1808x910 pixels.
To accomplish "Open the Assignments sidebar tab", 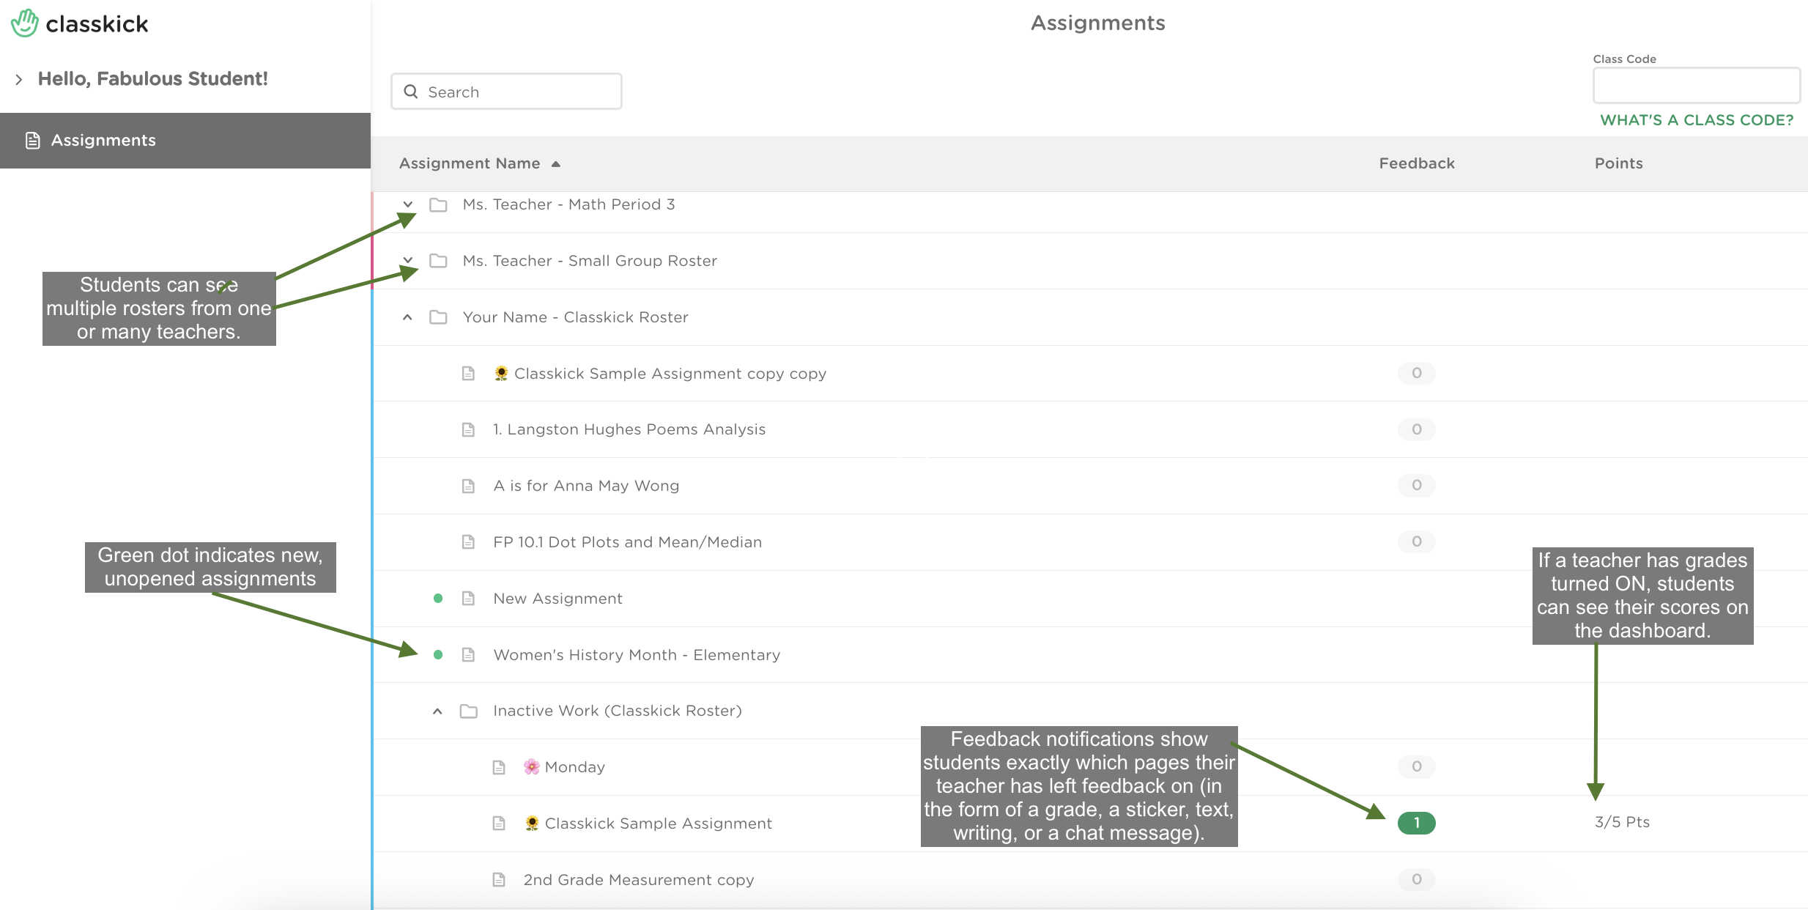I will [185, 141].
